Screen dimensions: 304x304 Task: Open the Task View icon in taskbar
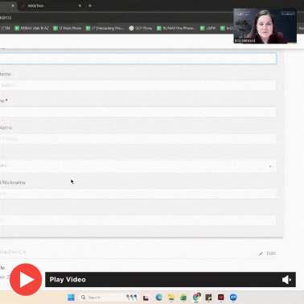[146, 298]
